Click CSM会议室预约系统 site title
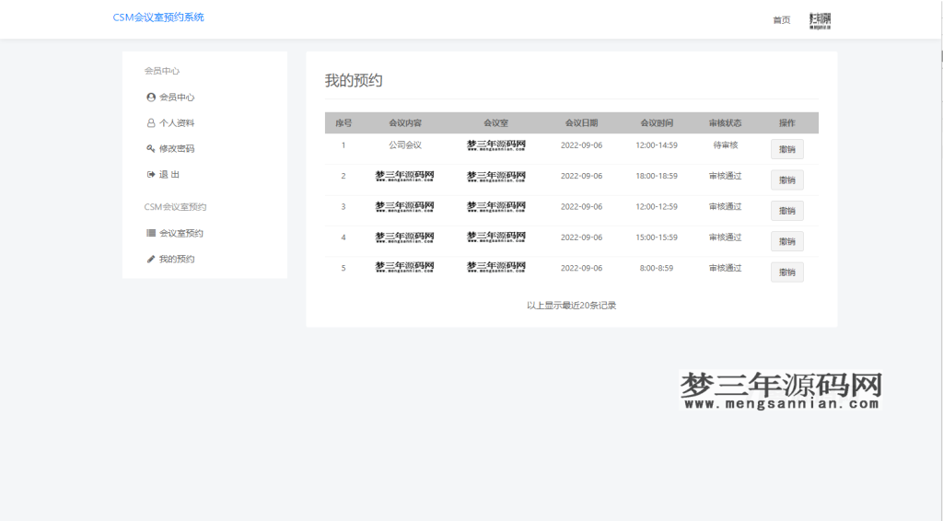943x521 pixels. (x=158, y=17)
